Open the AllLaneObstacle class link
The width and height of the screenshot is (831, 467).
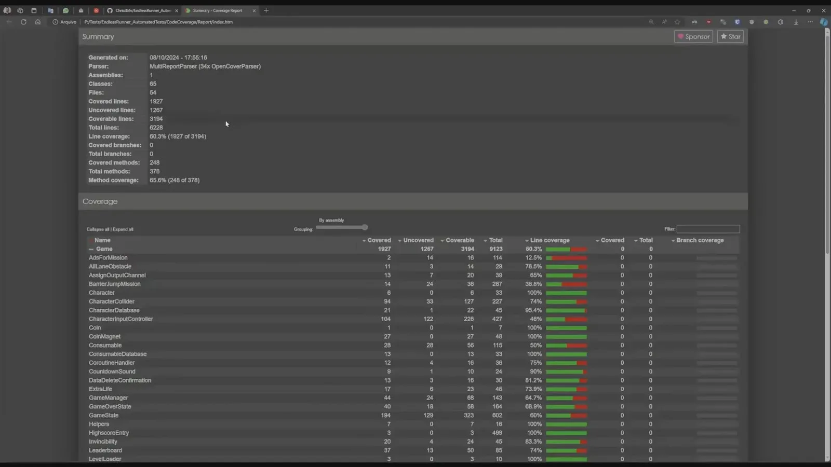click(110, 267)
